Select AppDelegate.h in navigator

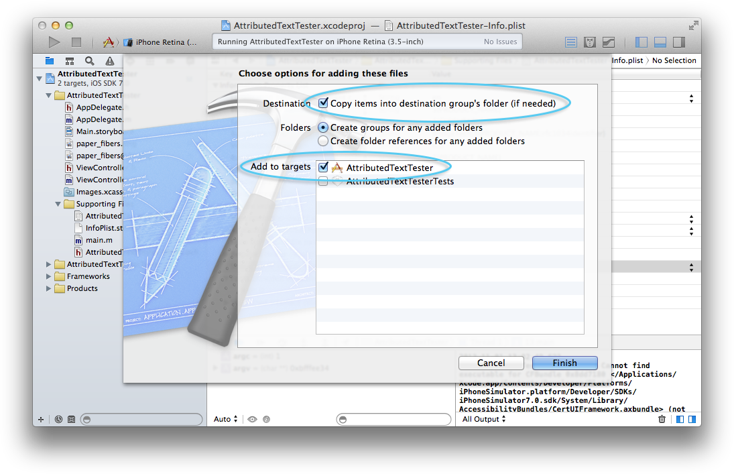(94, 107)
